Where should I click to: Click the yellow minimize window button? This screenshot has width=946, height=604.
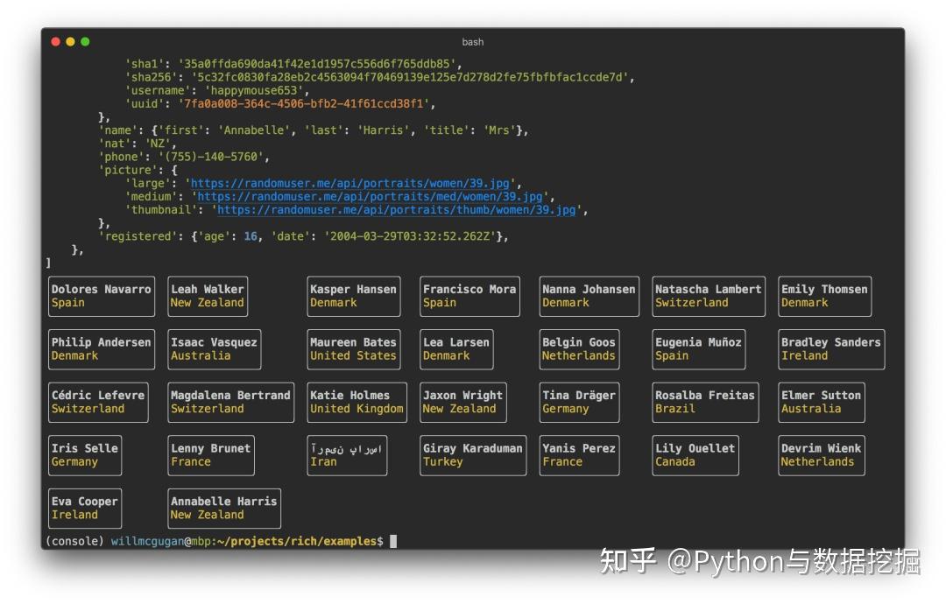(x=70, y=42)
